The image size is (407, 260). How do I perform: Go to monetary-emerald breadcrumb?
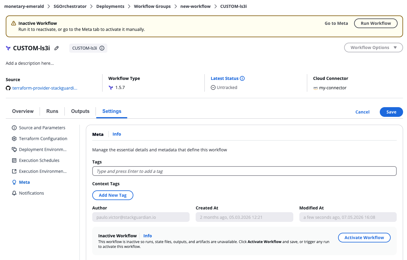24,6
